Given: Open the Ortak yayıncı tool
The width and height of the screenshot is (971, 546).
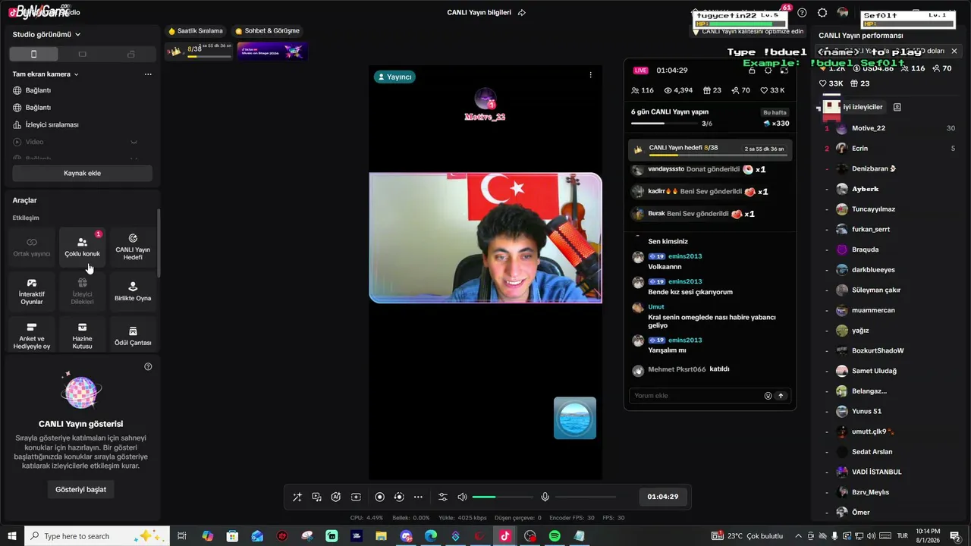Looking at the screenshot, I should [x=32, y=247].
